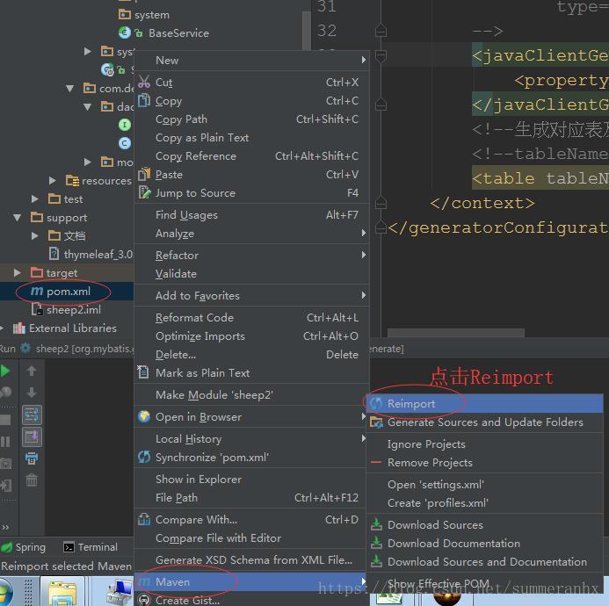Image resolution: width=609 pixels, height=606 pixels.
Task: Switch to the Spring tool tab
Action: (x=24, y=546)
